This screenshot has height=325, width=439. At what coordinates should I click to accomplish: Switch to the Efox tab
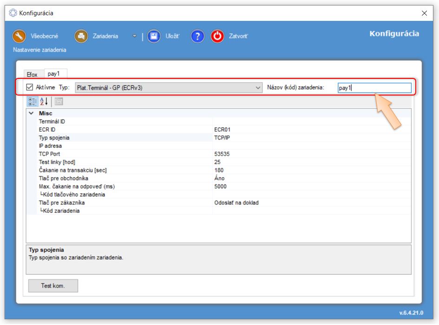32,75
